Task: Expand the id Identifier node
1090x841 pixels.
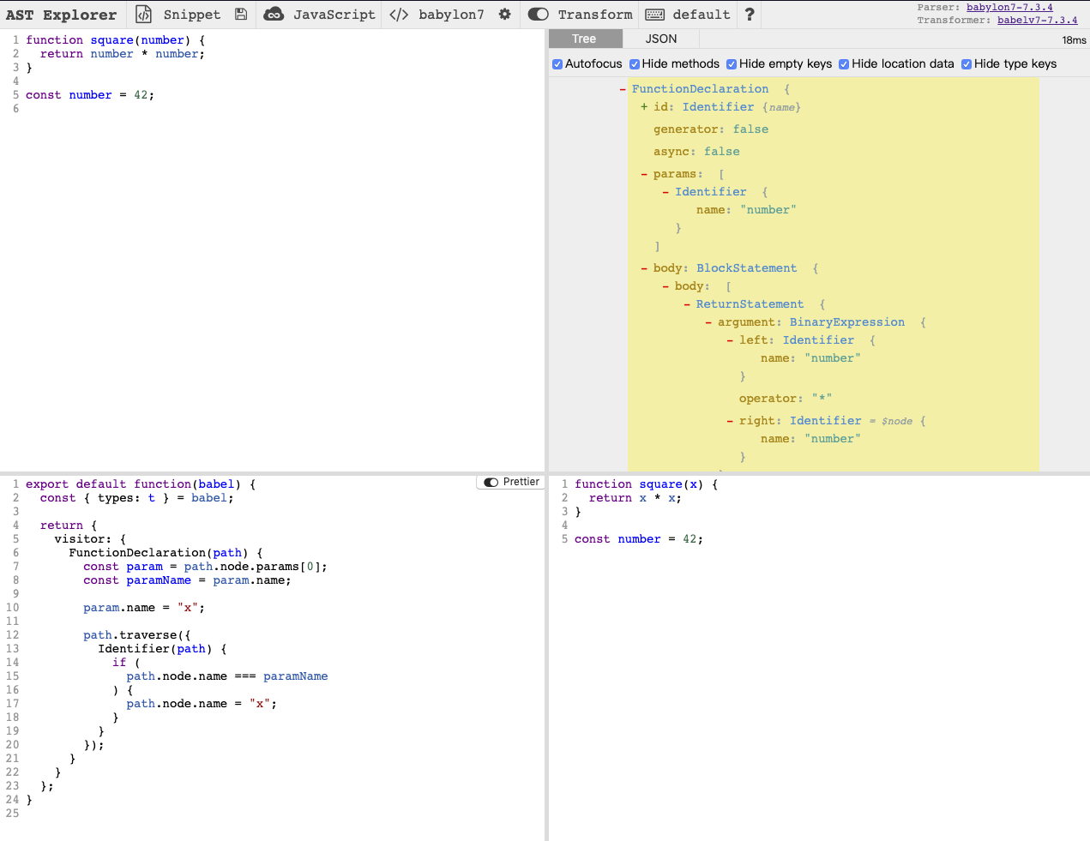Action: click(644, 107)
